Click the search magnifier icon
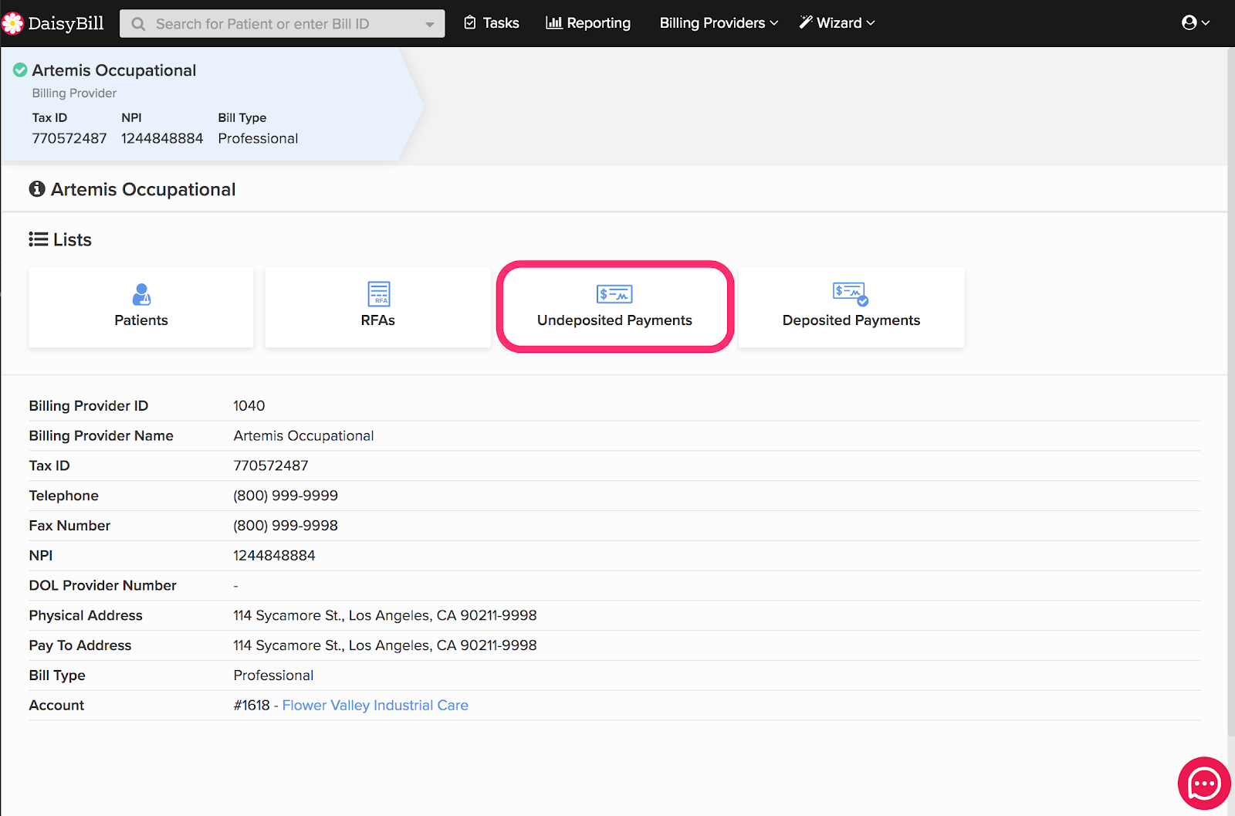Image resolution: width=1235 pixels, height=816 pixels. point(138,24)
